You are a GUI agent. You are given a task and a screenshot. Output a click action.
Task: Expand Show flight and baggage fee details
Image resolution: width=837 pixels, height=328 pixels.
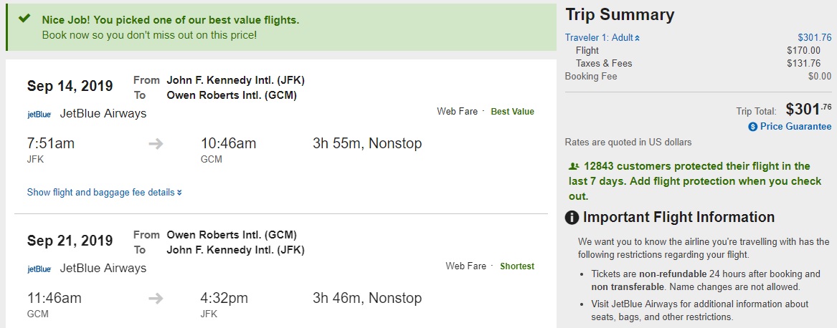click(104, 192)
